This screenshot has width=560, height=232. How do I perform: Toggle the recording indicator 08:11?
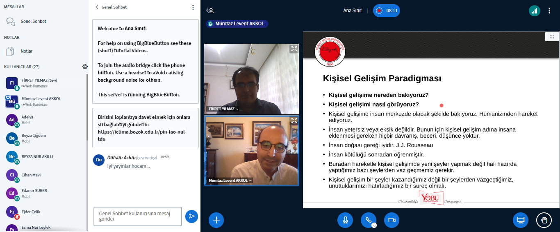click(x=387, y=11)
